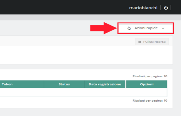Click the empty white search panel area
The image size is (181, 116).
pos(78,55)
